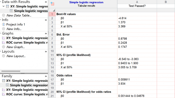The height and width of the screenshot is (98, 175).
Task: Click the CI cell 3.005 to 3.709
Action: click(127, 67)
